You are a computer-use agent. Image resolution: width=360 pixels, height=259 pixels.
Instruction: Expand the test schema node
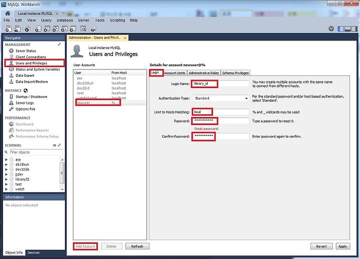tap(6, 184)
